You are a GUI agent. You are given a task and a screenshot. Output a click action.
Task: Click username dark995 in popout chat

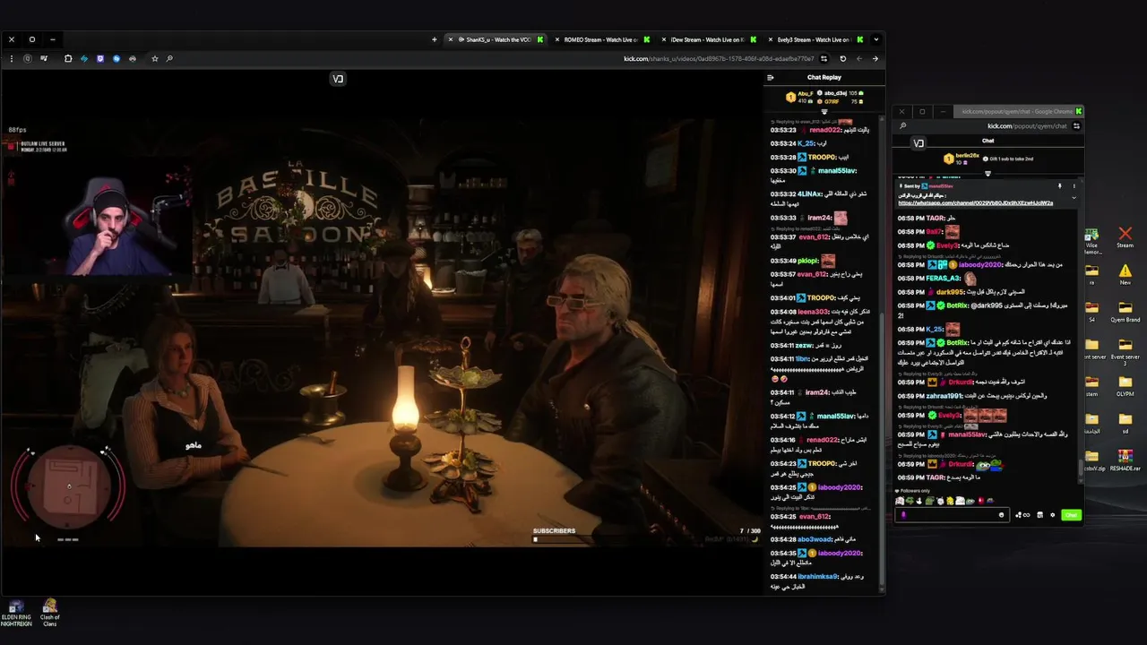coord(951,292)
